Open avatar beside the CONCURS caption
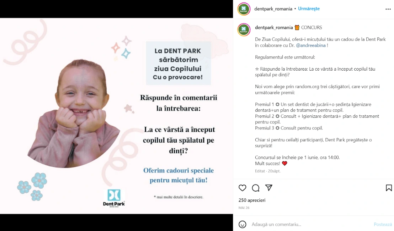The height and width of the screenshot is (231, 394). [244, 29]
